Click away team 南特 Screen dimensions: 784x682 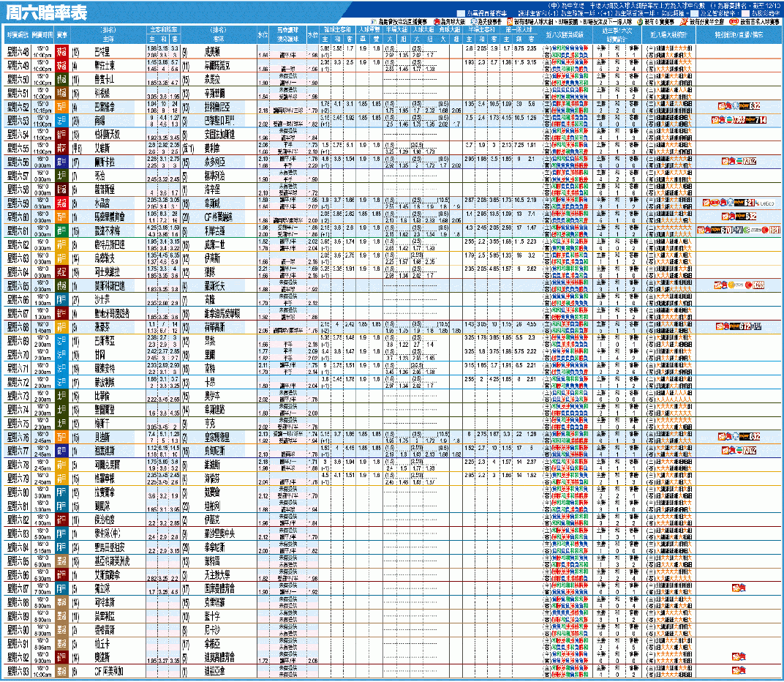coord(209,368)
